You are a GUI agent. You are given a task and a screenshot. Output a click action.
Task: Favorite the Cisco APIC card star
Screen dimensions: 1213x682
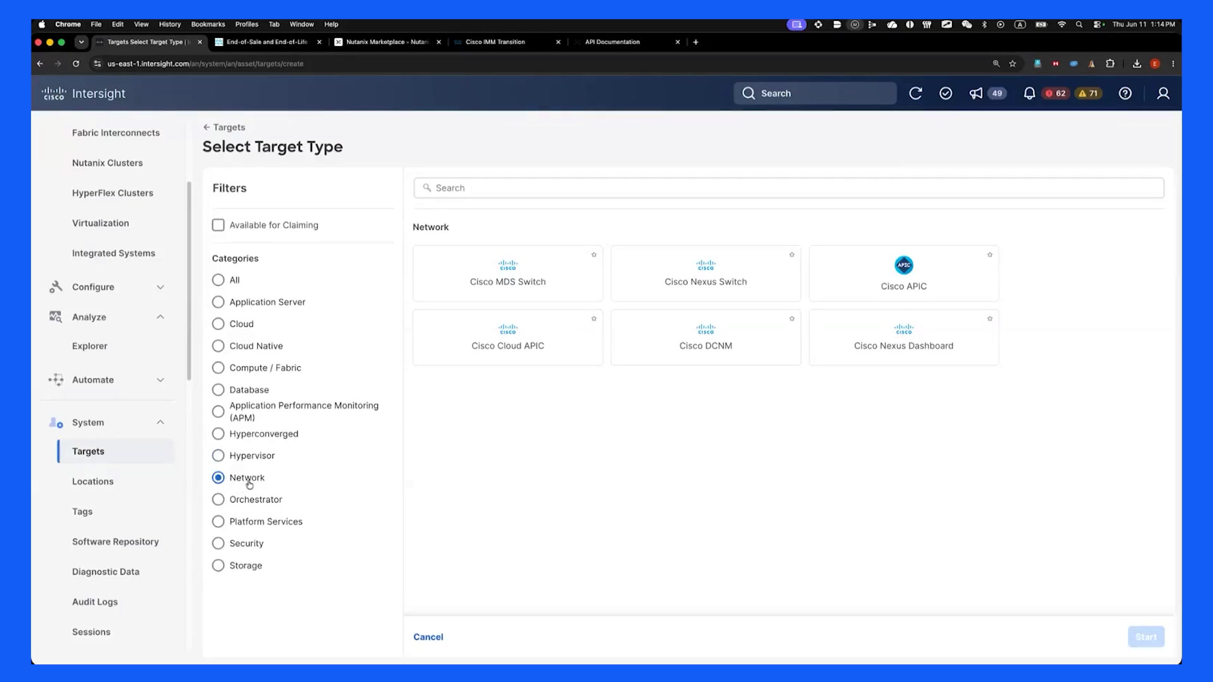pos(990,254)
